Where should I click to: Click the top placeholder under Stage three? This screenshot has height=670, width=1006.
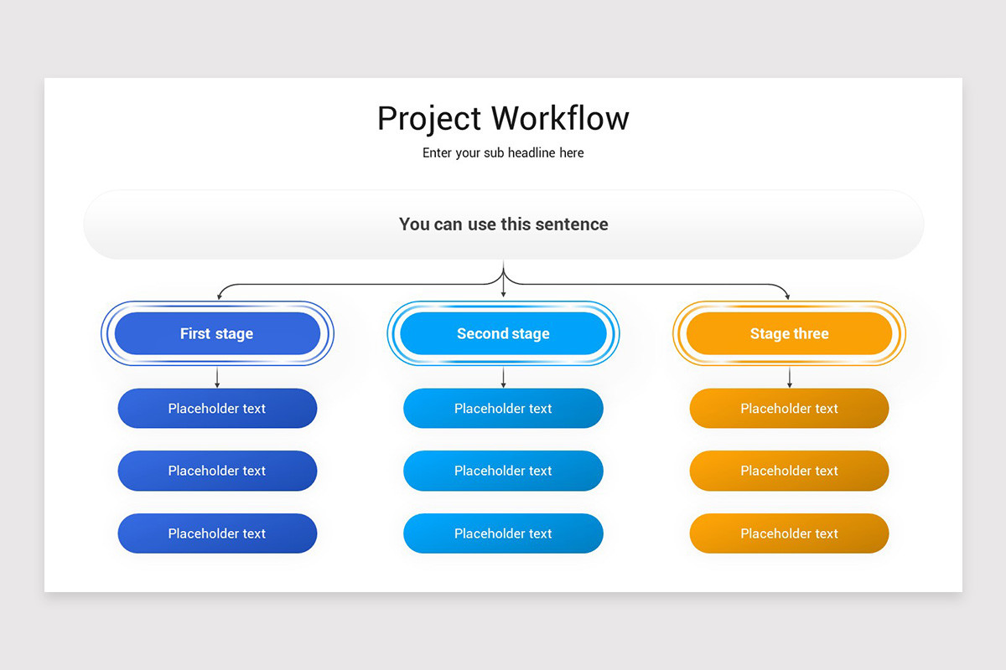tap(789, 408)
